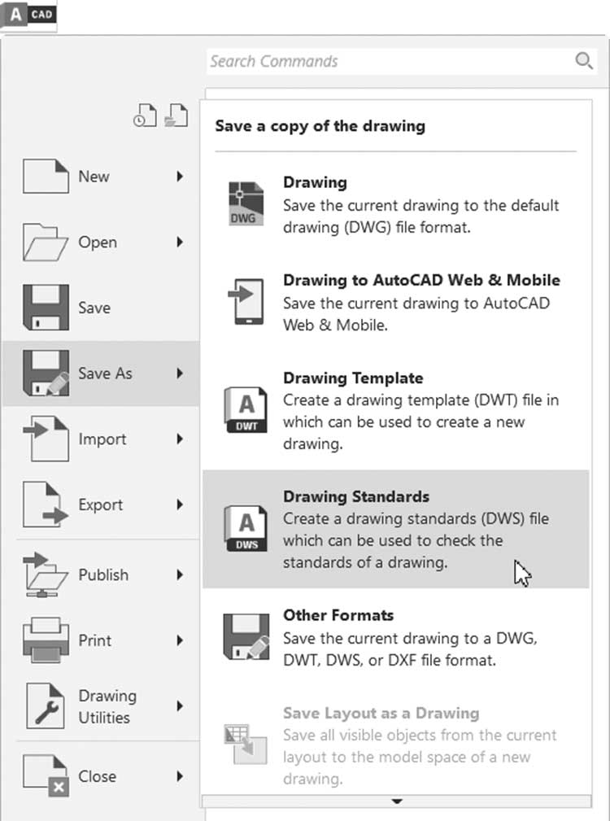Select the DWS Drawing Standards icon

pyautogui.click(x=246, y=528)
